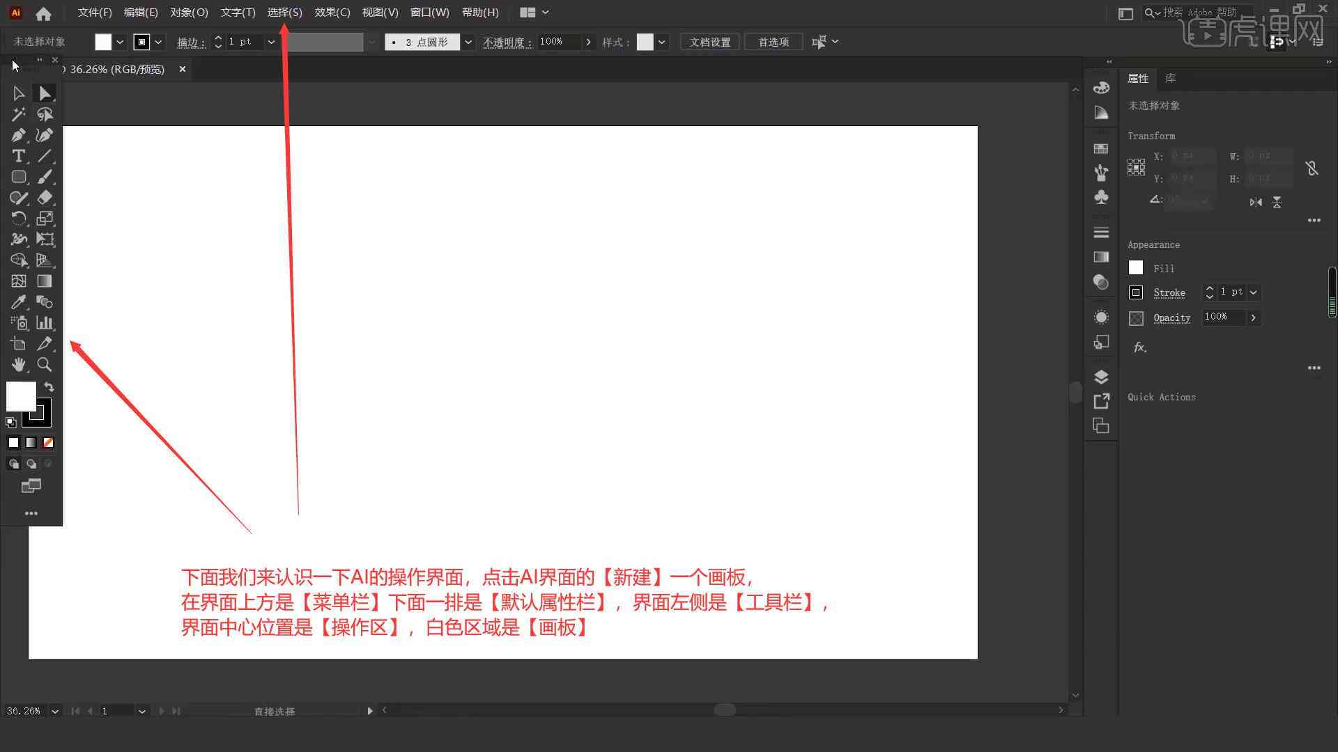Expand the 3点圆形 shape dropdown
The width and height of the screenshot is (1338, 752).
468,42
